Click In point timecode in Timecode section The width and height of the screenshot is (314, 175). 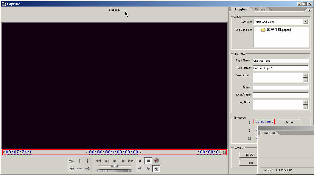264,122
